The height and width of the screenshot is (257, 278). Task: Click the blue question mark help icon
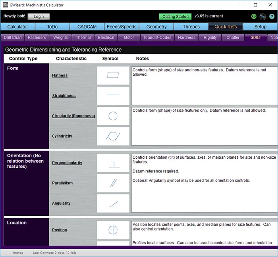pos(271,17)
